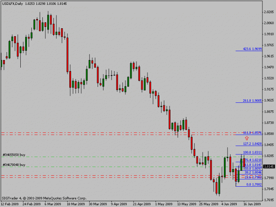Select the 161.8 Fibonacci level label 1.8576
This screenshot has height=207, width=276.
[x=252, y=133]
